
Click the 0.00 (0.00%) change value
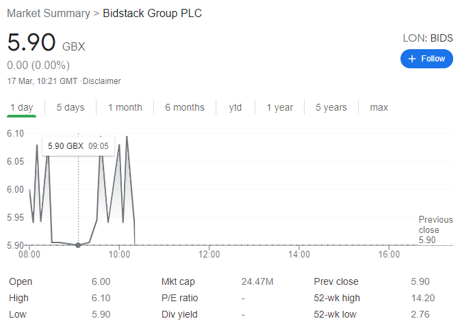point(38,65)
